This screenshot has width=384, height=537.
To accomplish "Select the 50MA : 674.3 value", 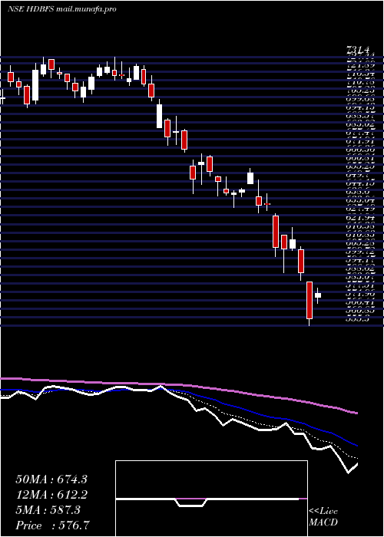I will click(x=51, y=479).
